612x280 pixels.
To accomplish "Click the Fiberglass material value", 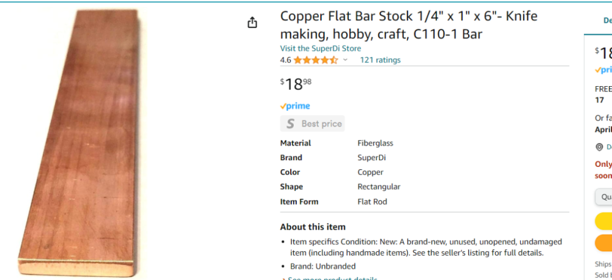I will (x=375, y=143).
